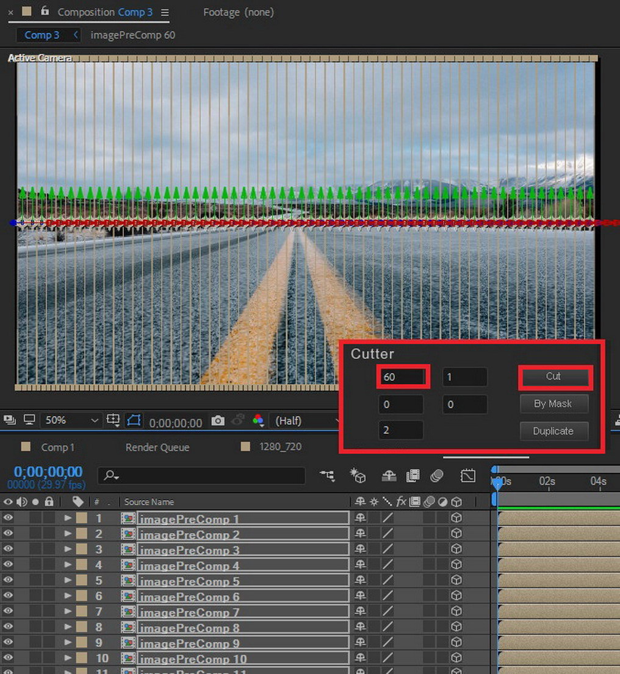Click the Motion Blur column header icon
This screenshot has width=620, height=674.
point(429,502)
